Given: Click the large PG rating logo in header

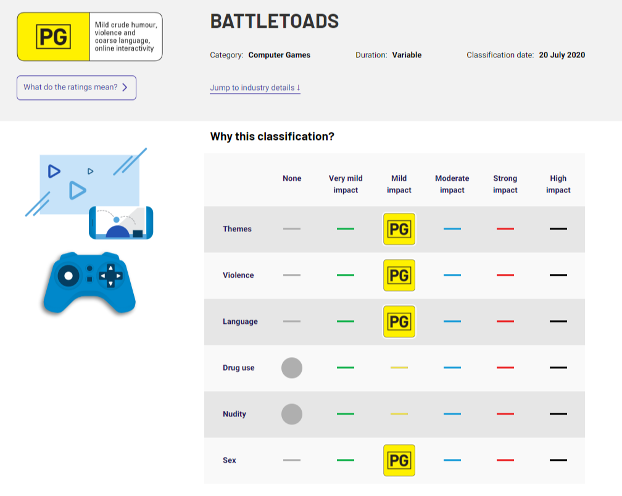Looking at the screenshot, I should [x=54, y=37].
